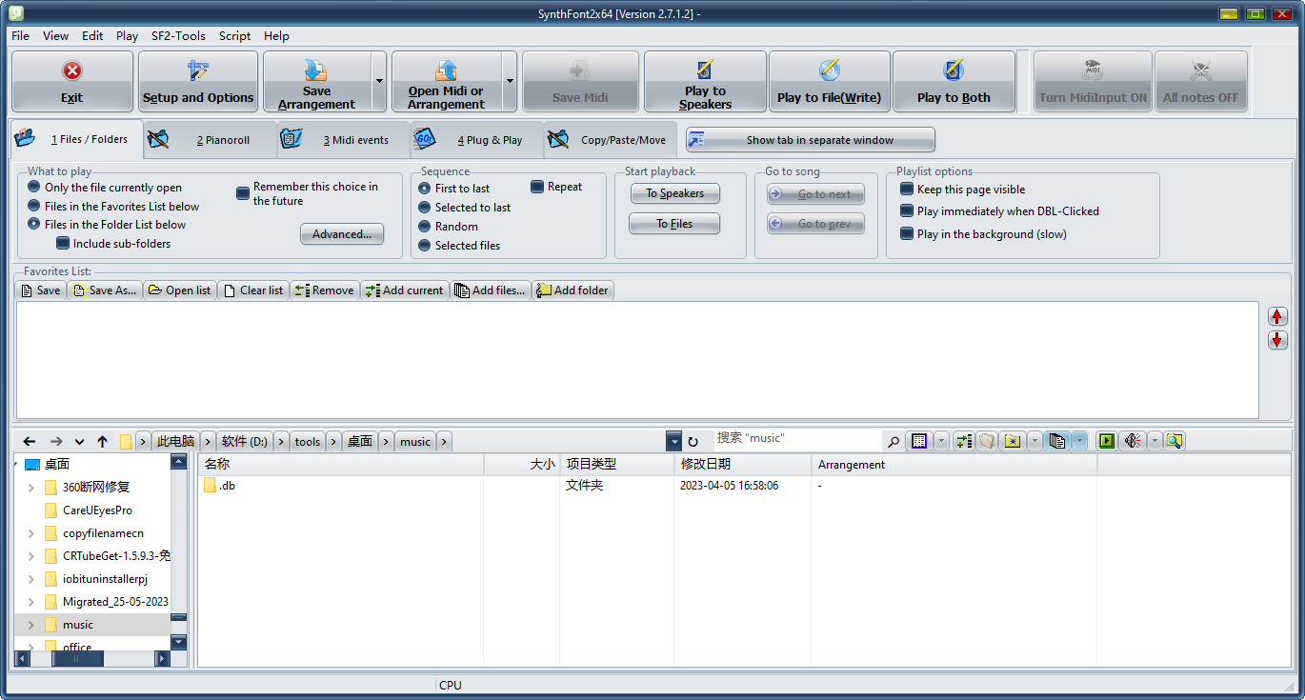Click Add current in Favorites toolbar

[405, 290]
